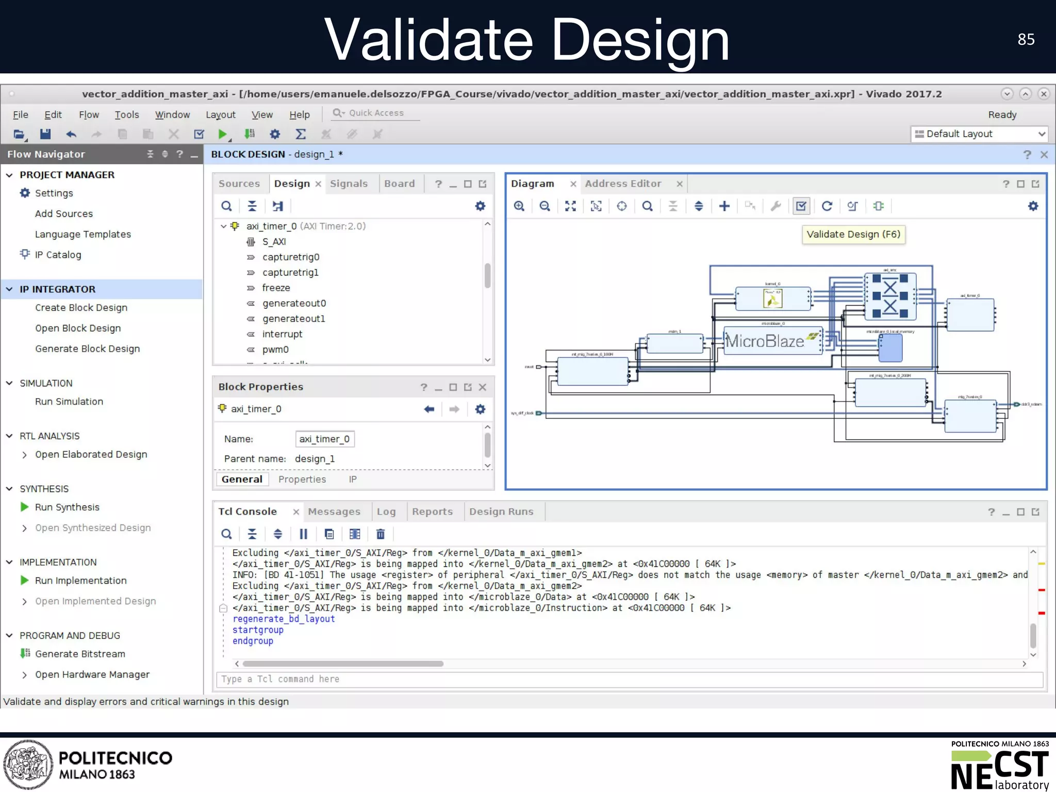Viewport: 1056px width, 792px height.
Task: Click the Open Project toolbar icon
Action: (19, 135)
